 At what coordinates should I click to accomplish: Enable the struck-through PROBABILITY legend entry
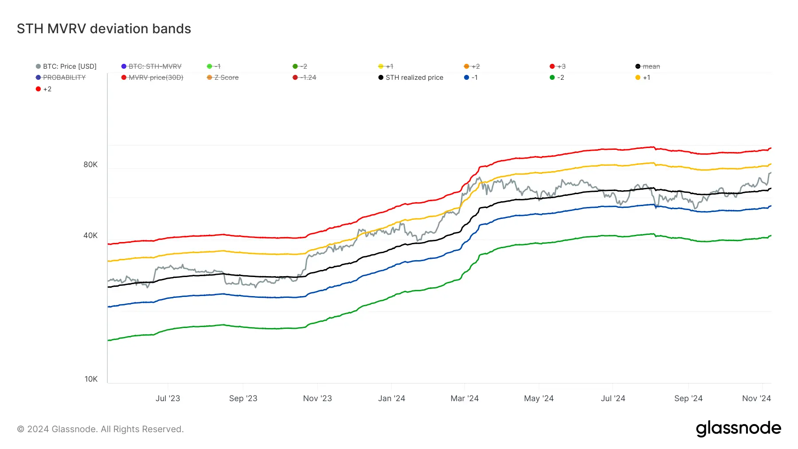(x=61, y=78)
